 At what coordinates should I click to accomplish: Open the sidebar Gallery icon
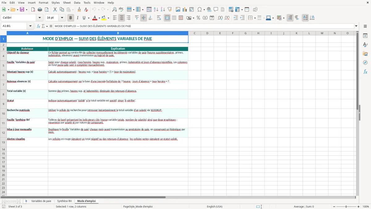tap(365, 54)
